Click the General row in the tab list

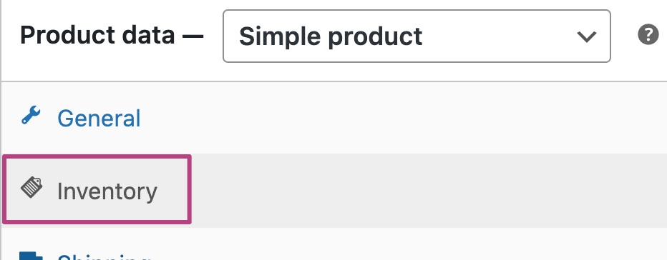coord(335,118)
